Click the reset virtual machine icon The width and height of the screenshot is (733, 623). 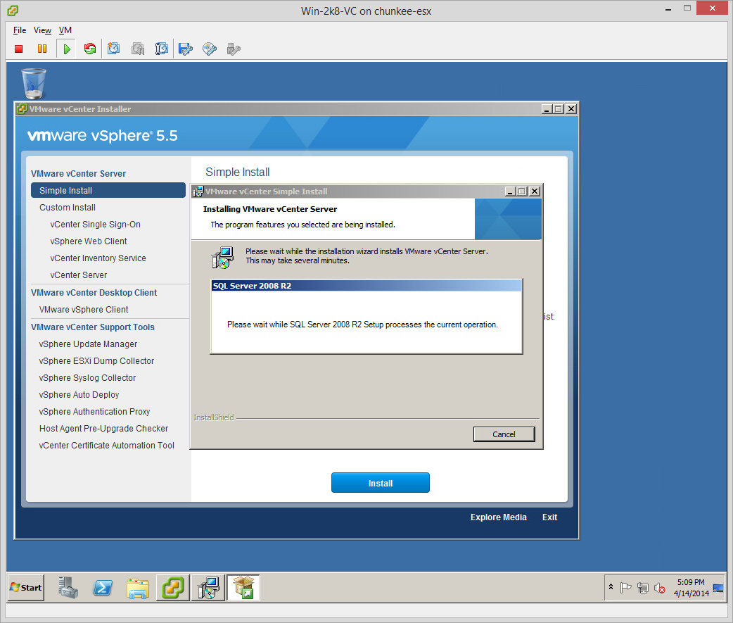(89, 49)
